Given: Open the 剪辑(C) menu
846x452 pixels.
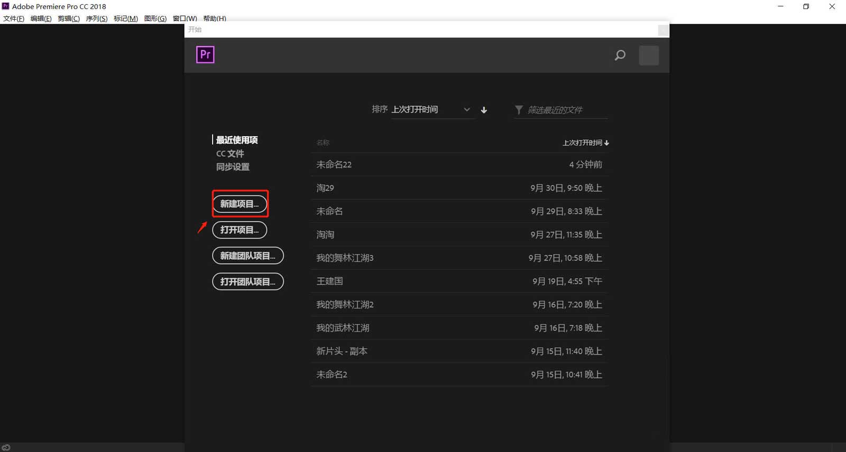Looking at the screenshot, I should pos(69,18).
